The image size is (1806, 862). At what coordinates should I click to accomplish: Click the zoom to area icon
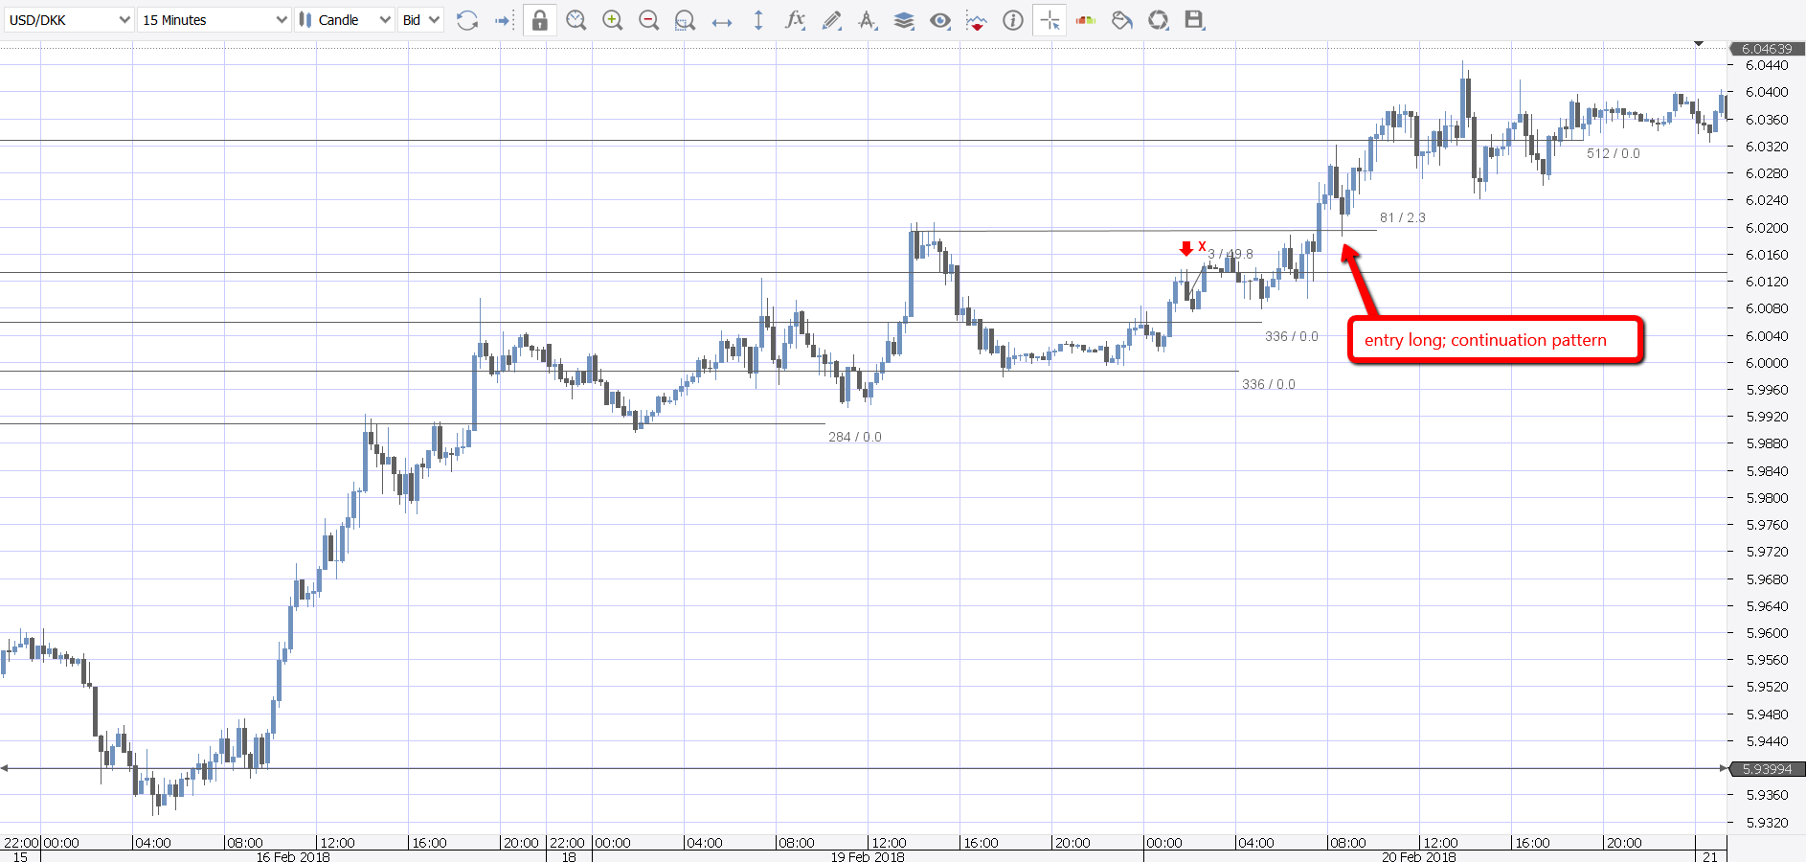685,20
